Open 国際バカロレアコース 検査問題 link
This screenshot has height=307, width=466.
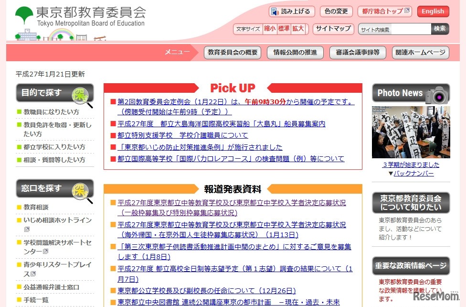click(x=231, y=159)
